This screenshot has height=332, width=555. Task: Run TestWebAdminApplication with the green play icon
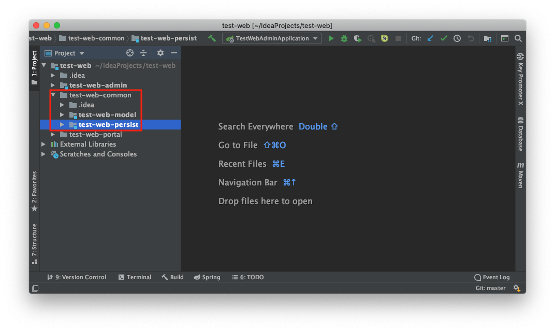tap(331, 38)
